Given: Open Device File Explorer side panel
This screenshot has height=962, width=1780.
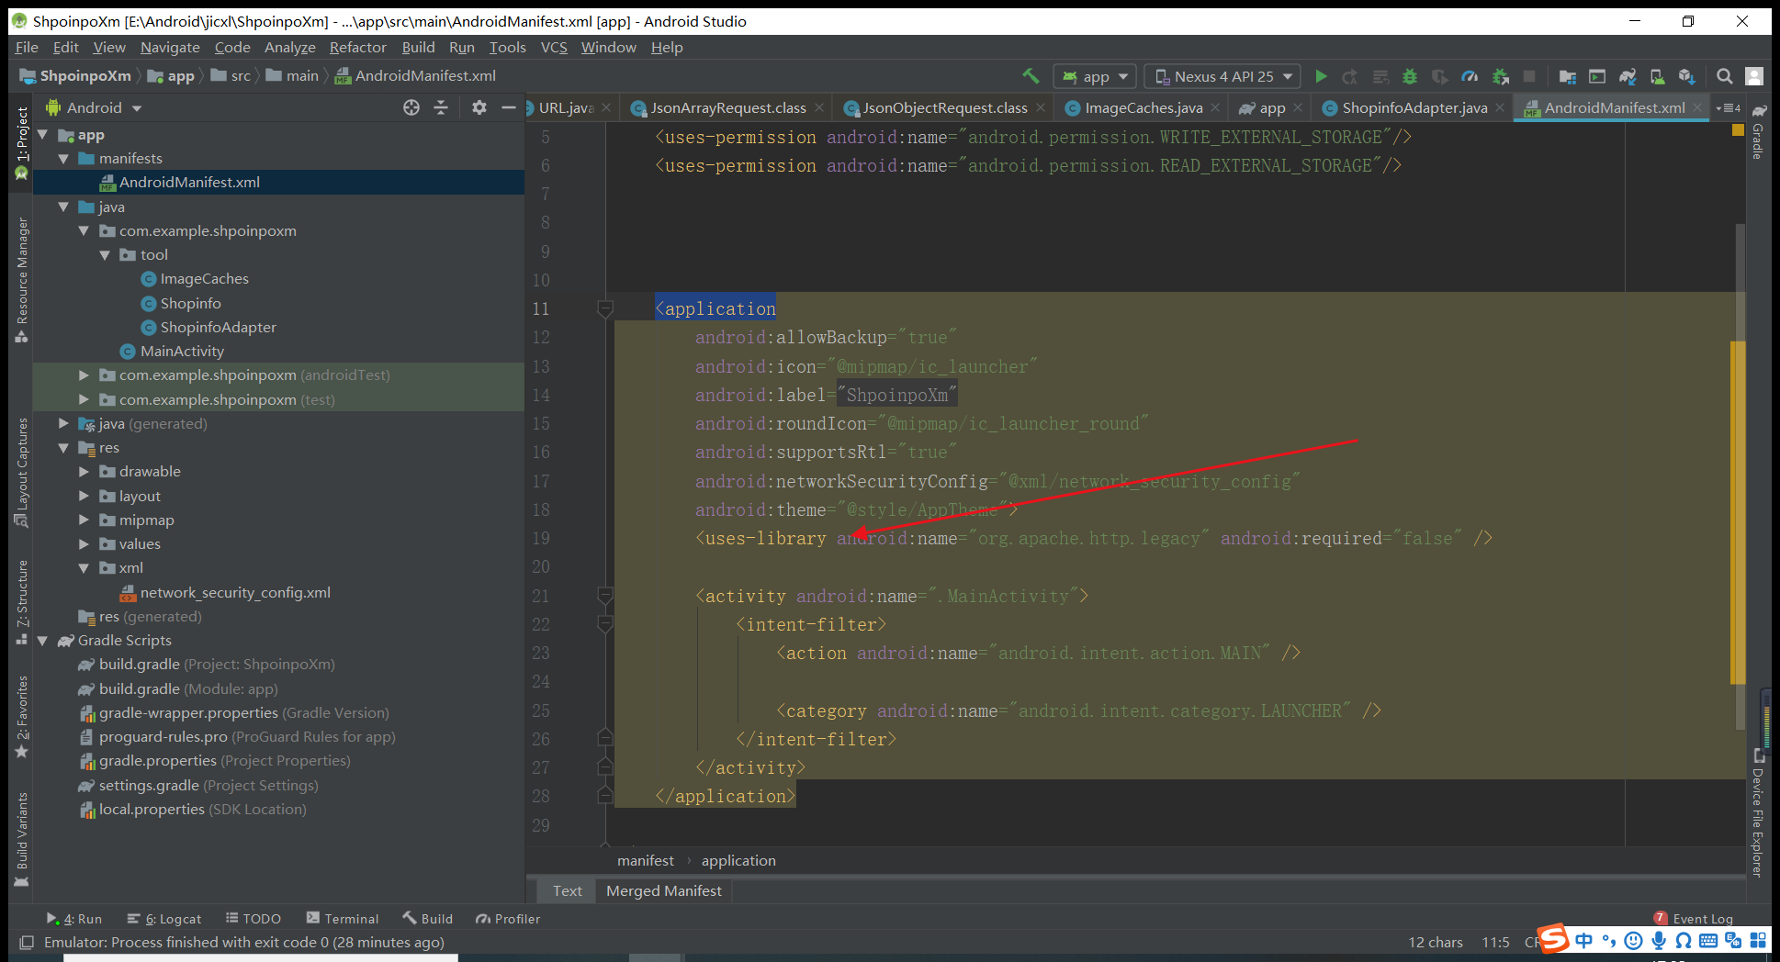Looking at the screenshot, I should pyautogui.click(x=1758, y=813).
